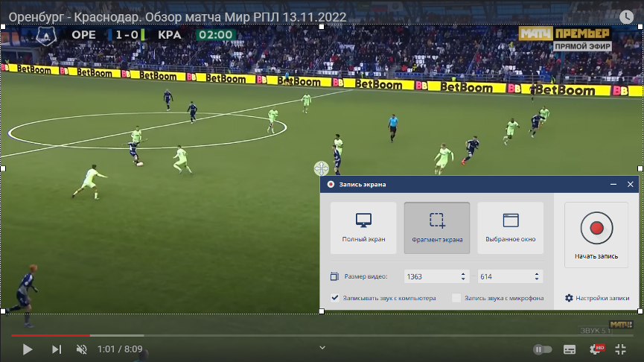
Task: Unmute the video player sound
Action: click(82, 349)
